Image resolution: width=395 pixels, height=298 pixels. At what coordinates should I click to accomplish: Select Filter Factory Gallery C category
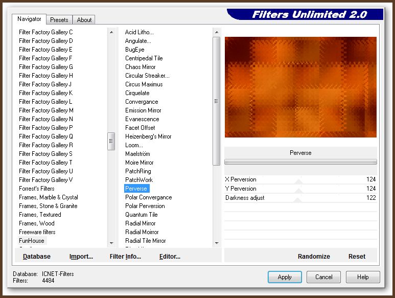click(46, 32)
